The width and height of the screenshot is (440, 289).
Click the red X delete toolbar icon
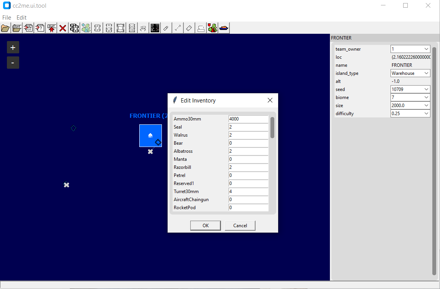(x=63, y=28)
